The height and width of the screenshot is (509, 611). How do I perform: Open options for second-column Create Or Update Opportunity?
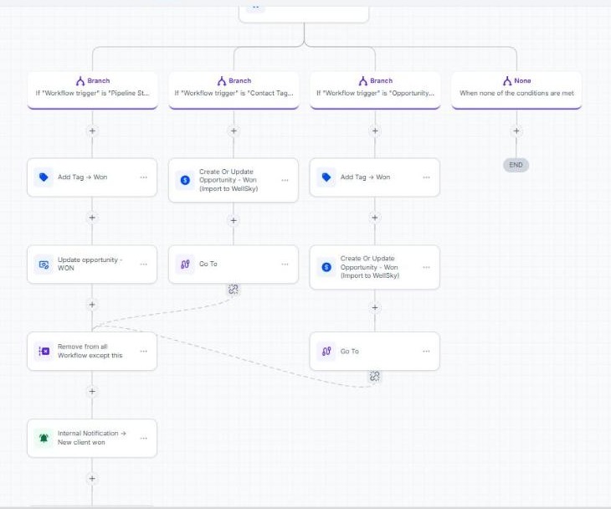click(x=285, y=180)
